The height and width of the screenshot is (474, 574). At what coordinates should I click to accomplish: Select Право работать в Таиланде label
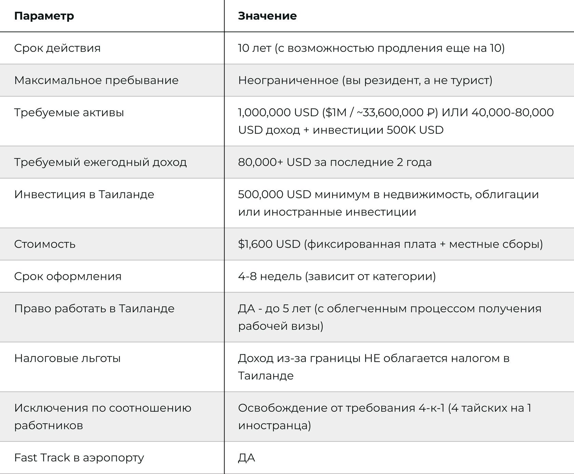[94, 309]
